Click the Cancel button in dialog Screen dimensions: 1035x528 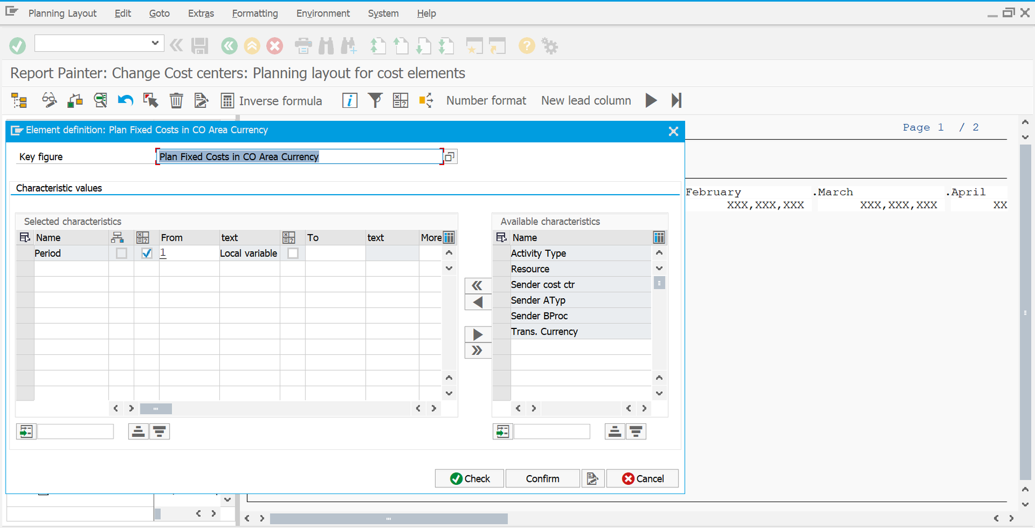[x=643, y=479]
